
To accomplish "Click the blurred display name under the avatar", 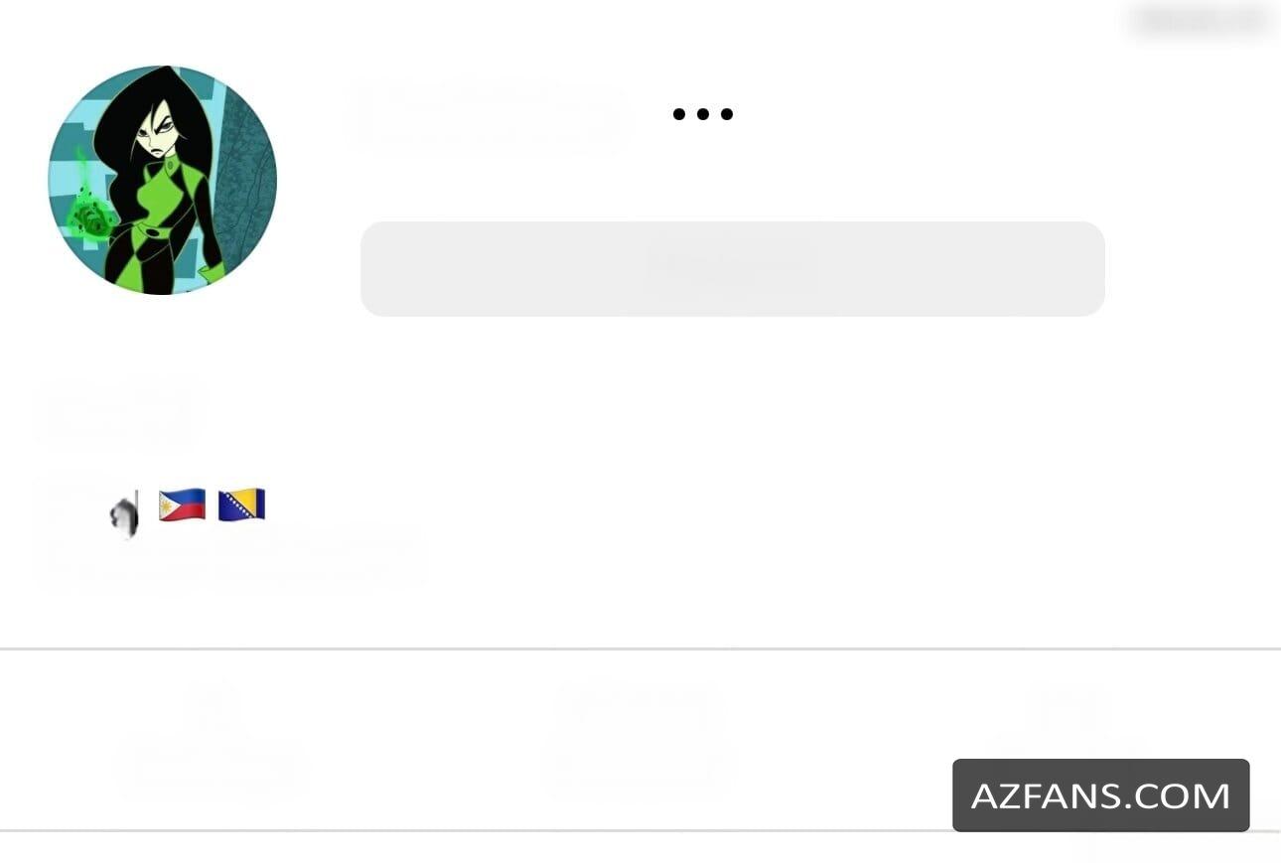I will click(x=117, y=412).
